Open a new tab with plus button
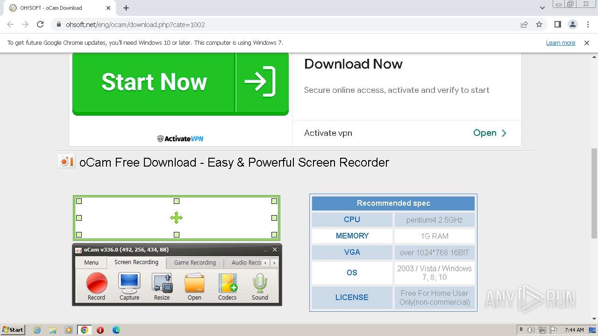 (126, 8)
